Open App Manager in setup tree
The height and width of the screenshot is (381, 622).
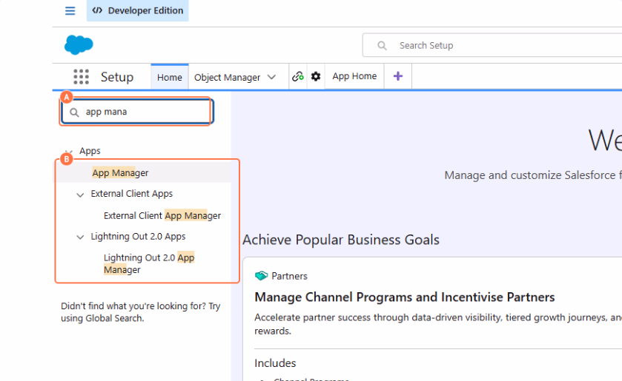pyautogui.click(x=120, y=172)
